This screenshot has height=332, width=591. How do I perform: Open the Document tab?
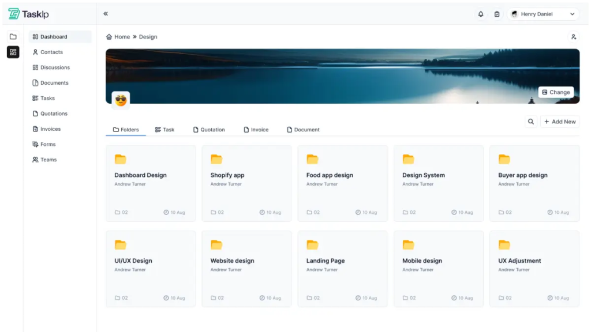pos(303,130)
